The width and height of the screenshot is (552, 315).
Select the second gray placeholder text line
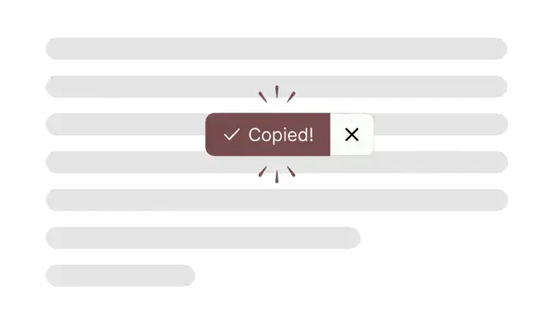158,87
